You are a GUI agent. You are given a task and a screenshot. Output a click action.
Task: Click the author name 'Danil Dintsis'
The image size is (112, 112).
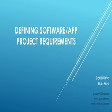tap(103, 78)
